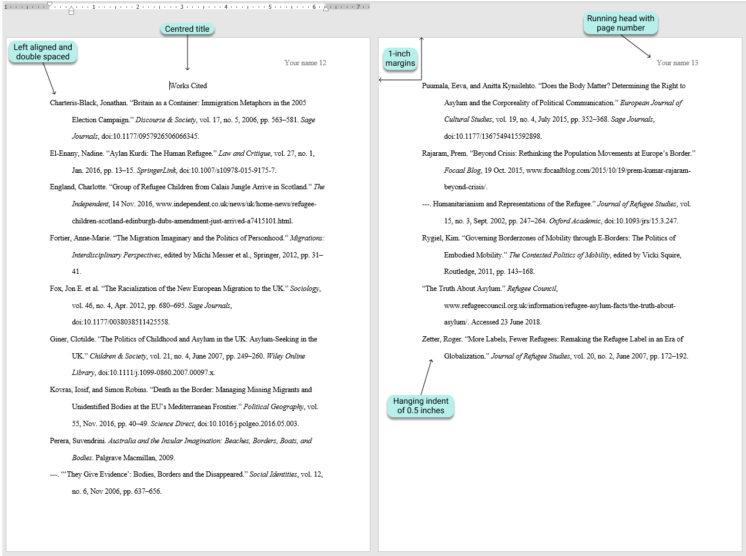This screenshot has width=746, height=556.
Task: Click the 3-inch mark on the ruler
Action: [x=182, y=7]
